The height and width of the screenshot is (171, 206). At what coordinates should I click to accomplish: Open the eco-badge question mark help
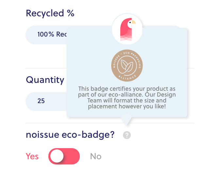pyautogui.click(x=127, y=135)
